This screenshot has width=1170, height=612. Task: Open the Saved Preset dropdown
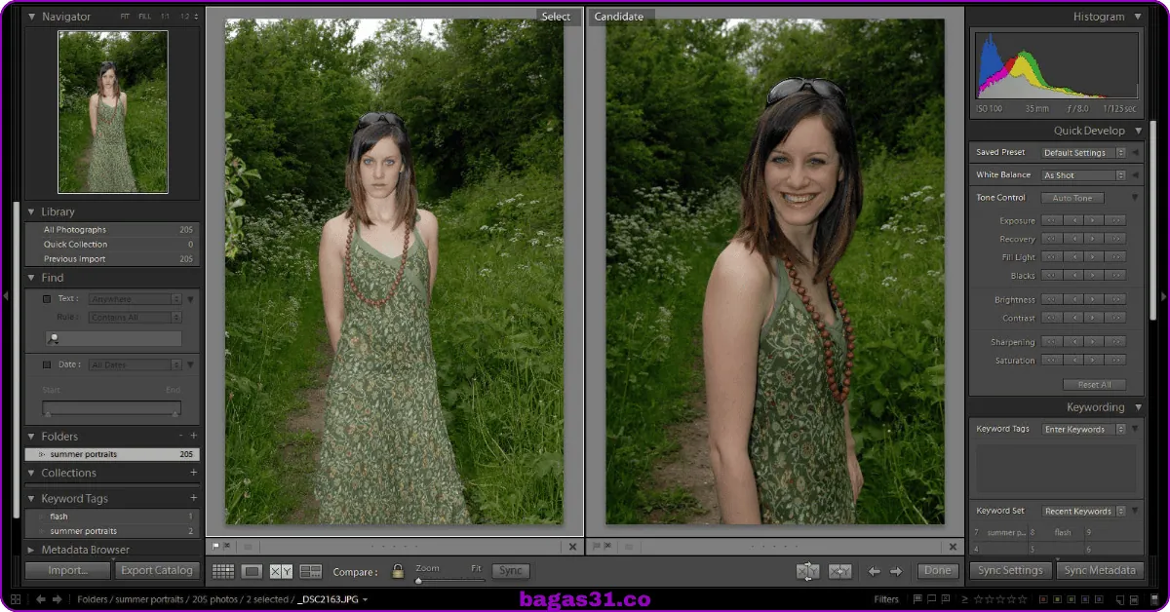coord(1083,153)
